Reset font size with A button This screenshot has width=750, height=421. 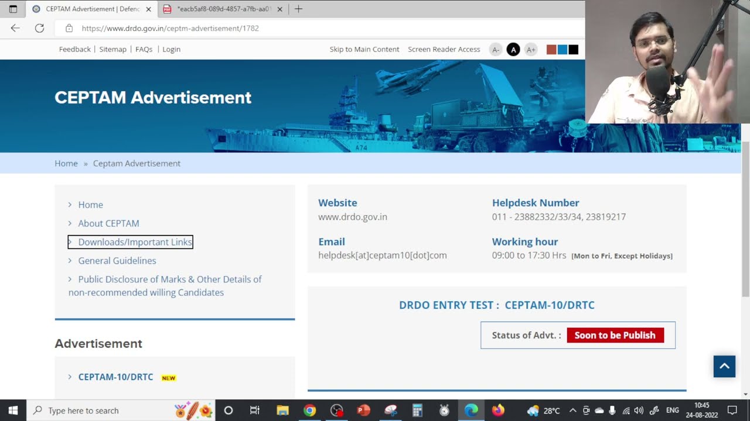tap(513, 50)
